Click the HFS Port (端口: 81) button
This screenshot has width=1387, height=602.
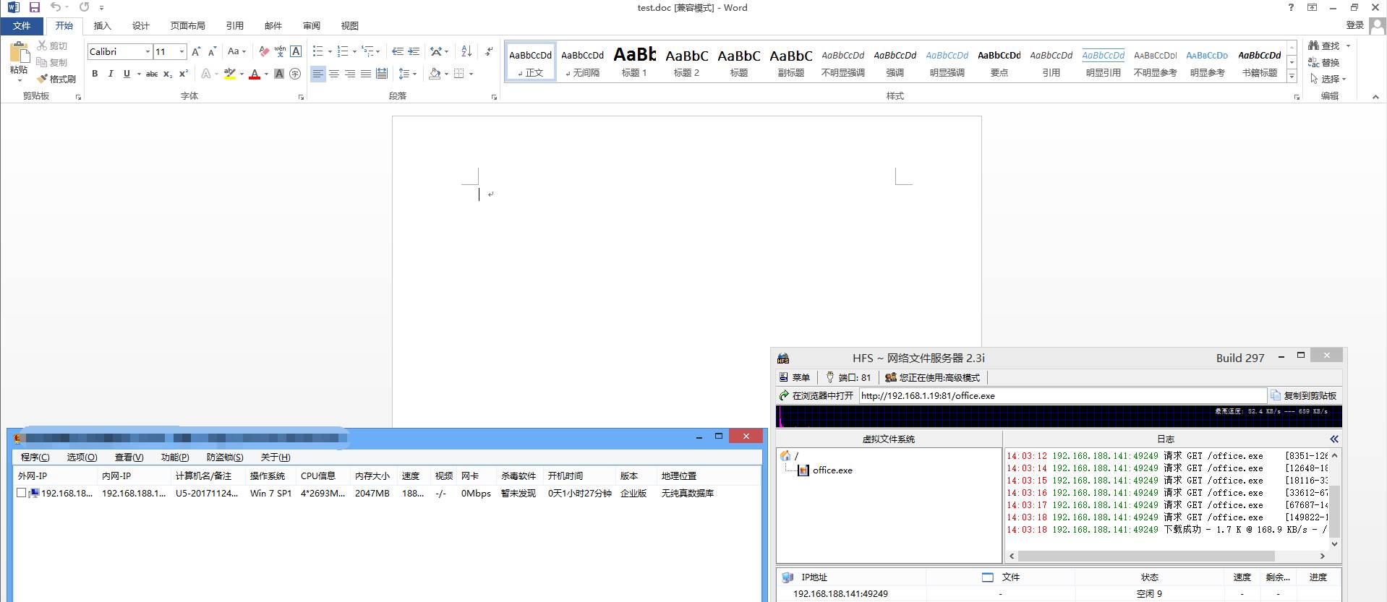849,377
